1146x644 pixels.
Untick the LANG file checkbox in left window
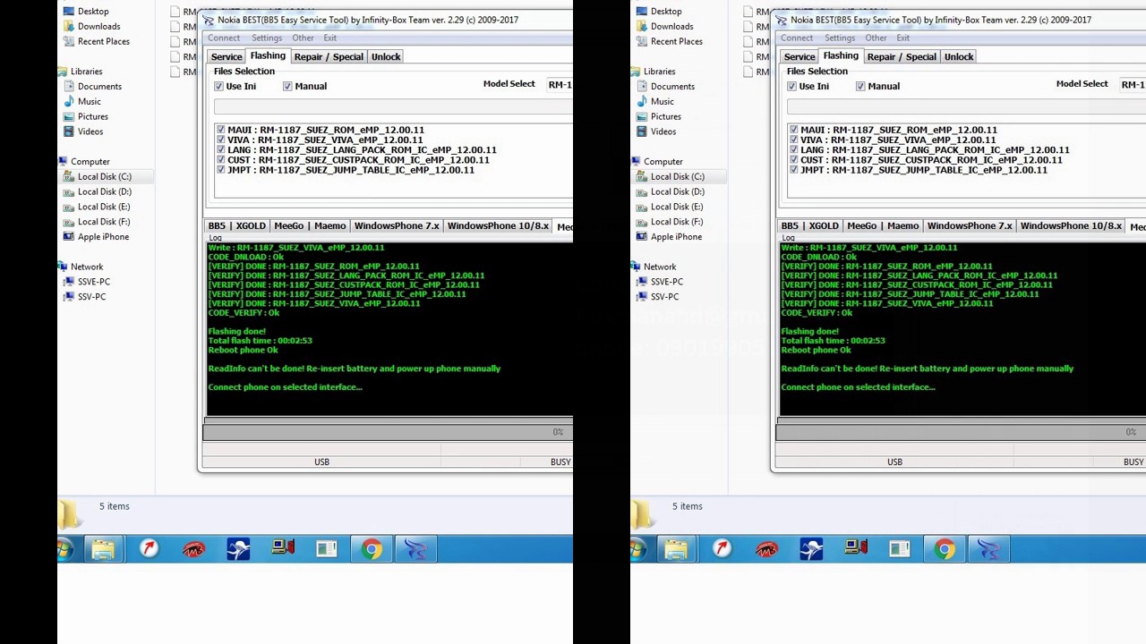point(220,149)
